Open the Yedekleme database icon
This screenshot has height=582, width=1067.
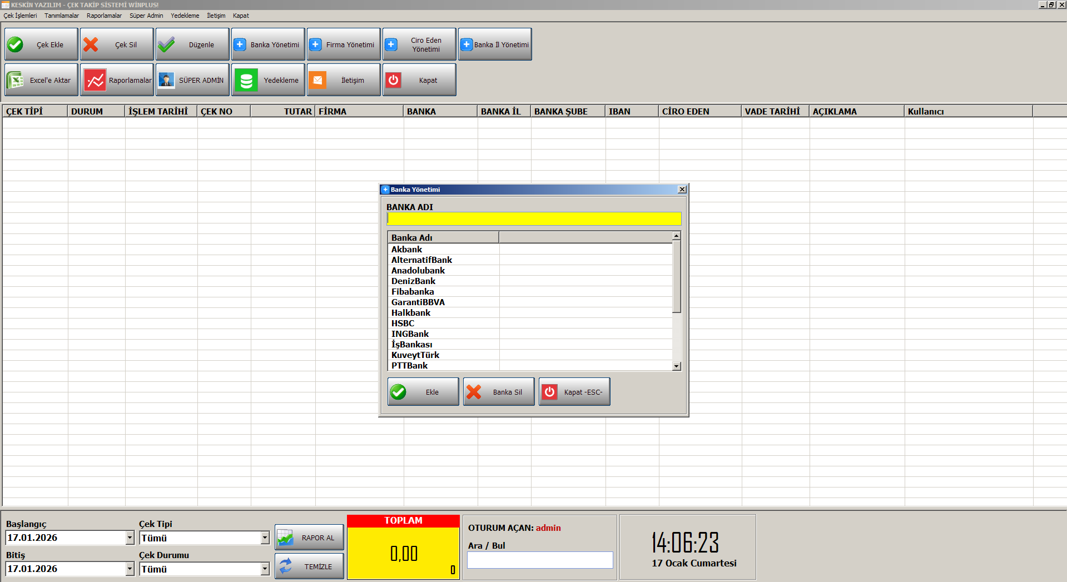(x=246, y=80)
